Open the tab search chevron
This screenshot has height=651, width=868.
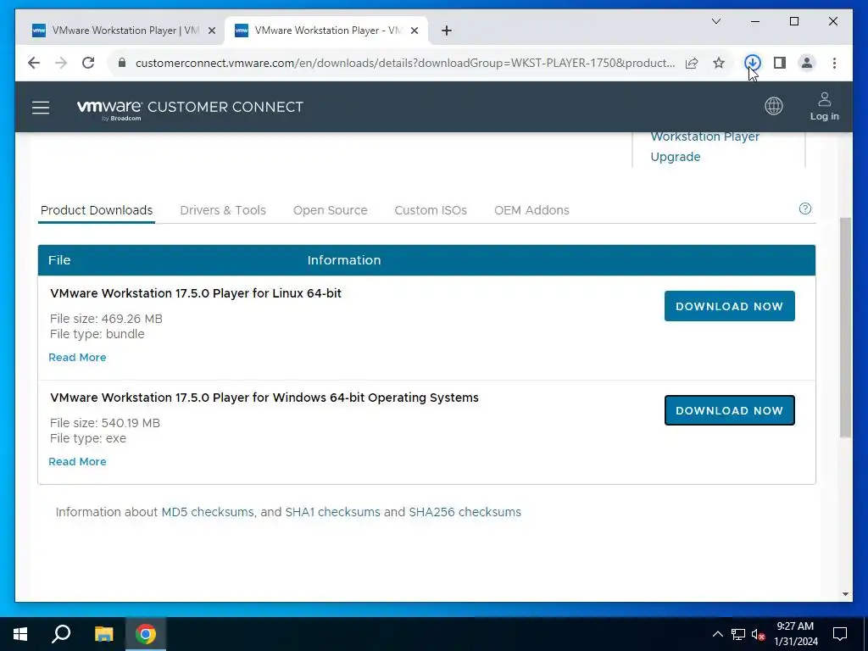[715, 21]
